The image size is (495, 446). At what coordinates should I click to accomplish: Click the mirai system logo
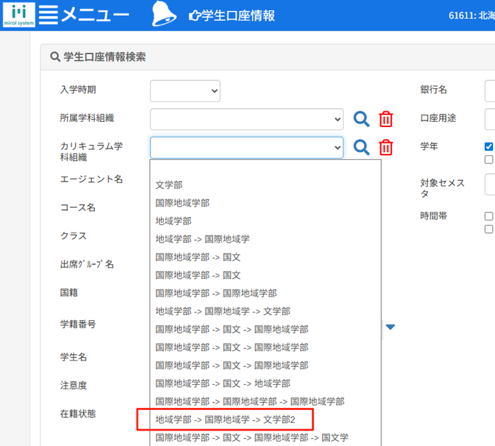point(18,15)
